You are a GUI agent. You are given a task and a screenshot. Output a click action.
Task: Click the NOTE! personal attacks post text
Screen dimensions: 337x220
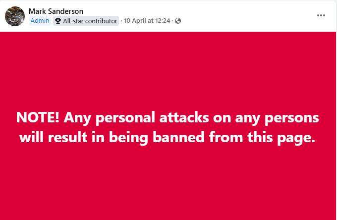168,127
